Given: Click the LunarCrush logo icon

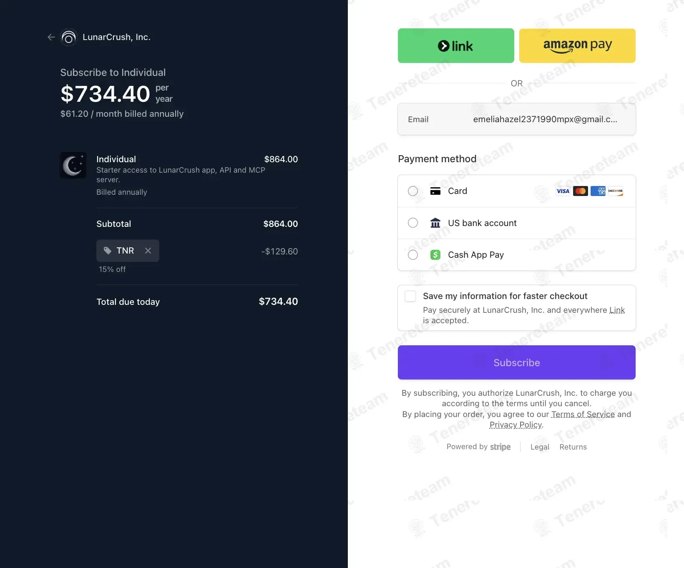Looking at the screenshot, I should click(69, 37).
